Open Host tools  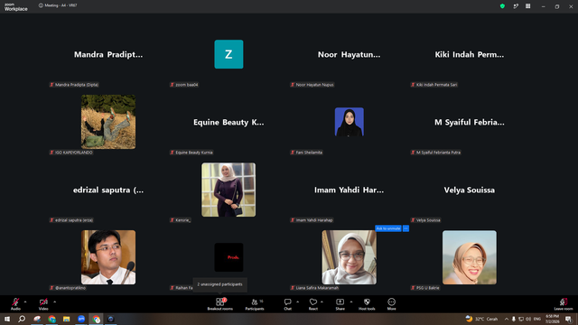(x=367, y=303)
